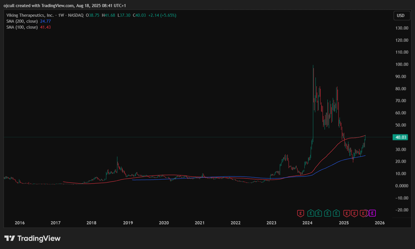Click the SMA 100 value 41.43
The image size is (415, 249).
point(45,27)
